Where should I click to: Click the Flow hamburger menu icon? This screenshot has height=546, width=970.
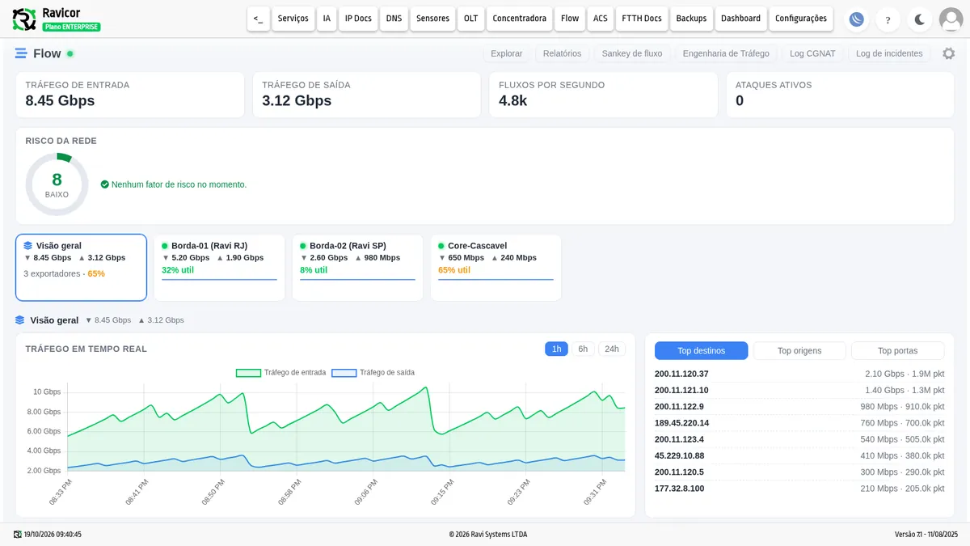(21, 53)
